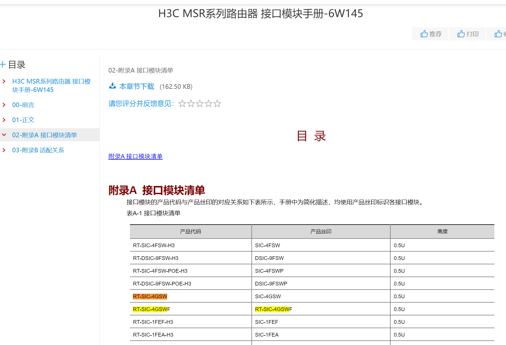Click the download icon beside 本章节下载
Image resolution: width=506 pixels, height=345 pixels.
112,86
